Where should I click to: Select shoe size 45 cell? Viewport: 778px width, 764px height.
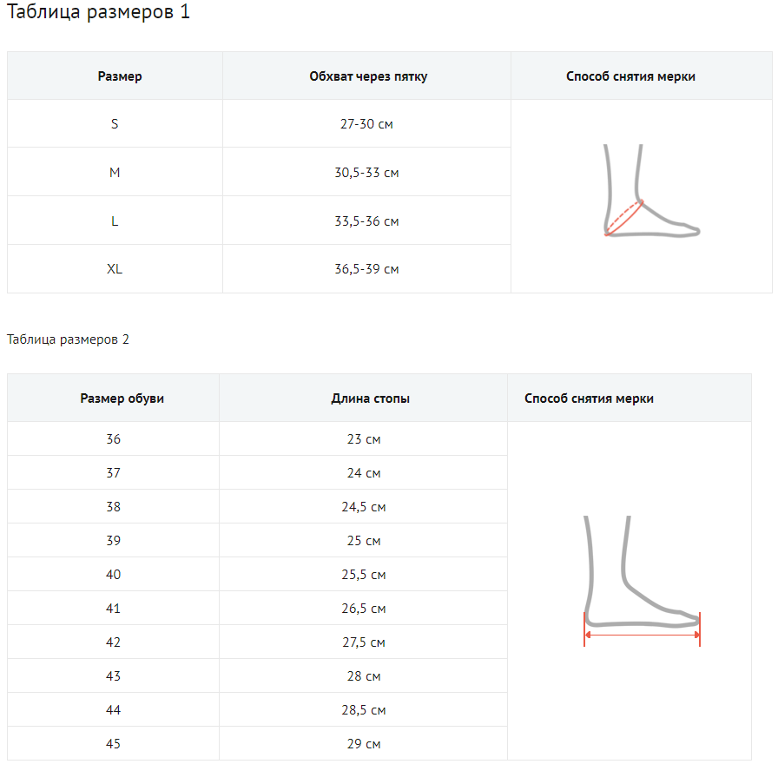(114, 744)
